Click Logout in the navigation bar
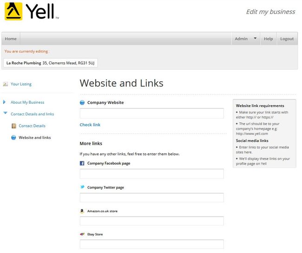 (287, 39)
